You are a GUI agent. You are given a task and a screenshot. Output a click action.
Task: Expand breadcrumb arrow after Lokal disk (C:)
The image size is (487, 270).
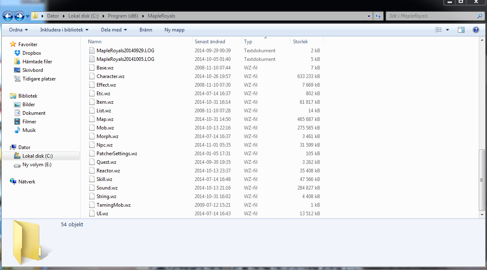[x=103, y=16]
